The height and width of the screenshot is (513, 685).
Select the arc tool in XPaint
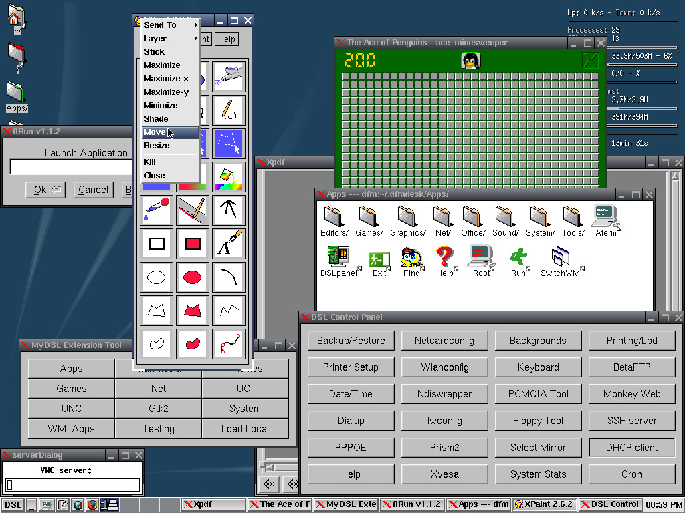coord(229,277)
